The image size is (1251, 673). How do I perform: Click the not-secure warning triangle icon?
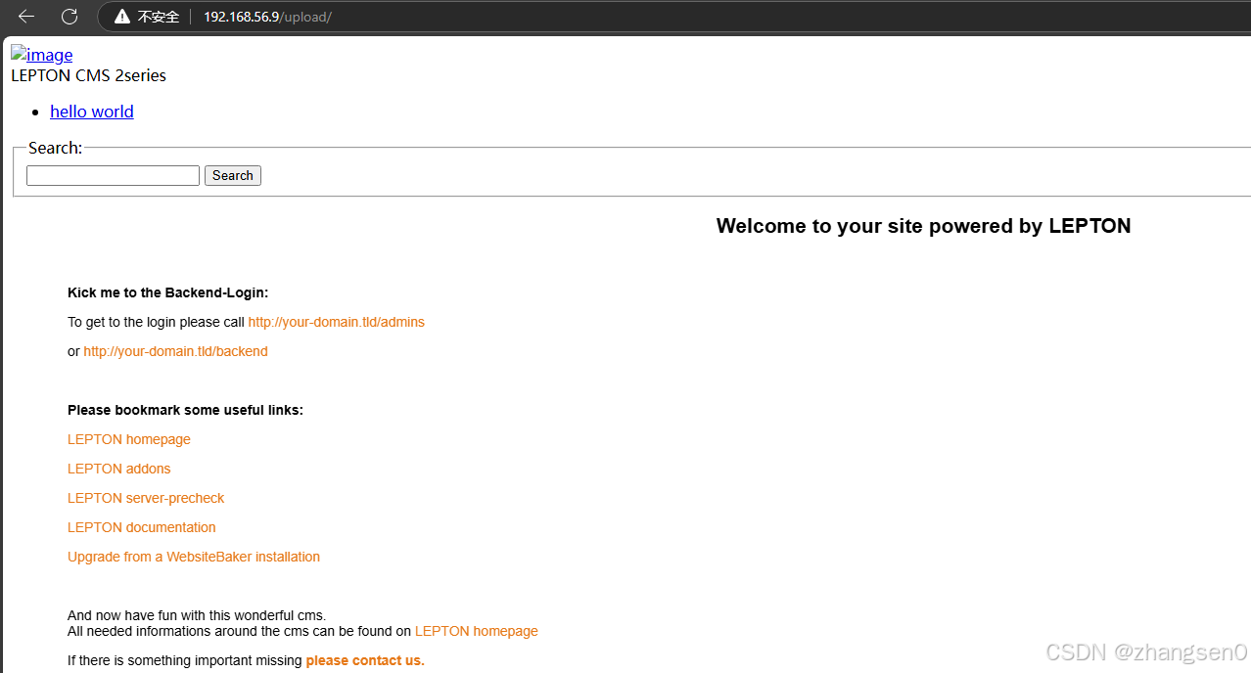122,17
